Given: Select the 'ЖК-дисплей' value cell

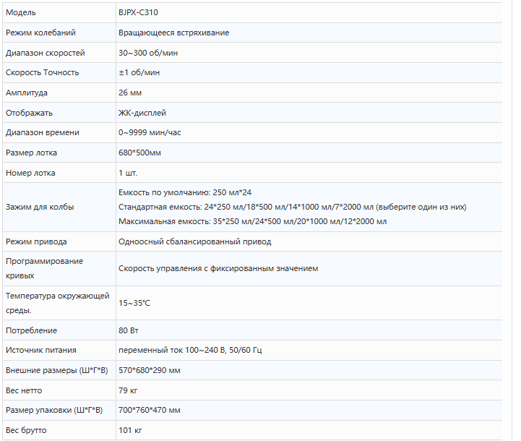Looking at the screenshot, I should 309,113.
